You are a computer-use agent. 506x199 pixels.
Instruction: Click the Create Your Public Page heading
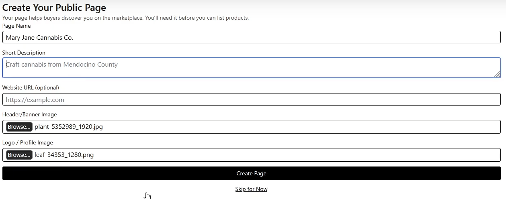[54, 7]
